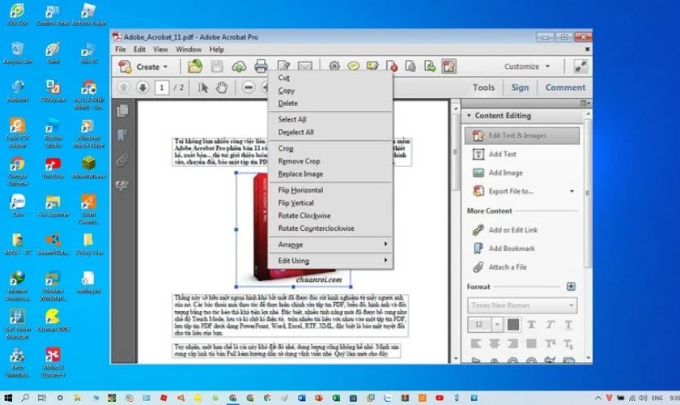This screenshot has height=405, width=680.
Task: Go to previous page up arrow
Action: click(x=124, y=87)
